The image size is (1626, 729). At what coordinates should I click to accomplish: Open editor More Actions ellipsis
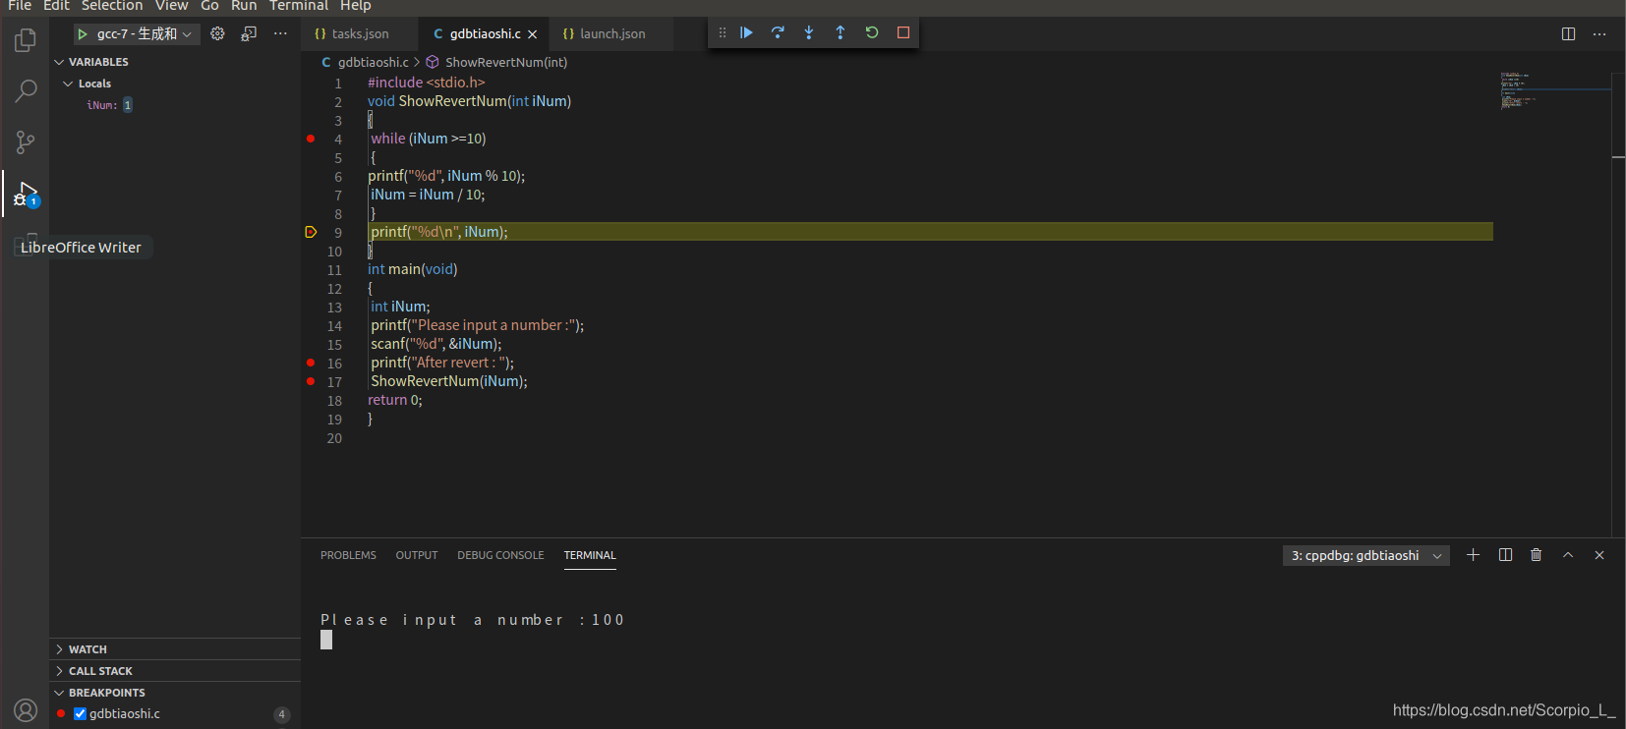click(1599, 33)
